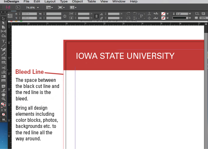Select the Eyedropper tool
Viewport: 208px width, 149px height.
pyautogui.click(x=4, y=90)
